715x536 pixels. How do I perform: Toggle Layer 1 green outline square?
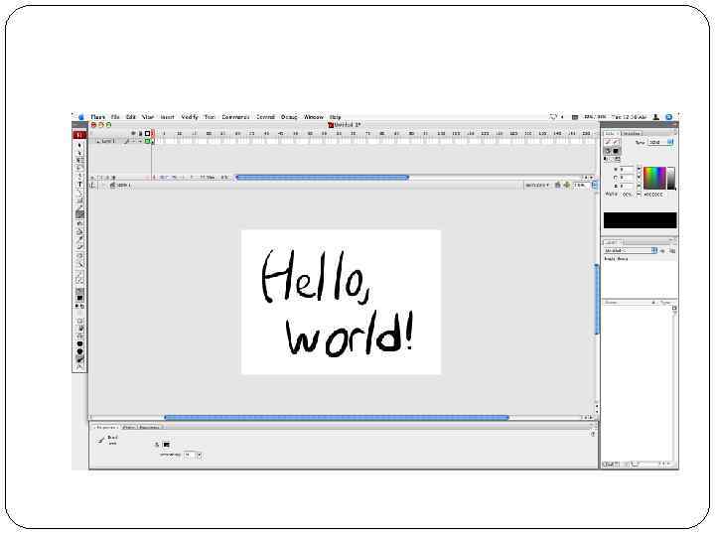pyautogui.click(x=147, y=141)
